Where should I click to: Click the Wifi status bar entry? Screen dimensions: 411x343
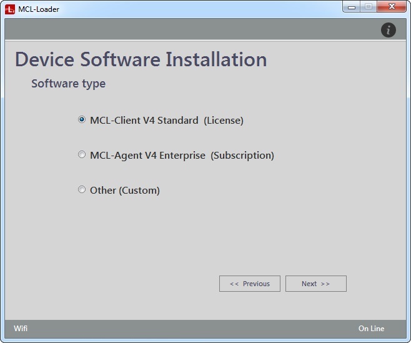click(21, 328)
